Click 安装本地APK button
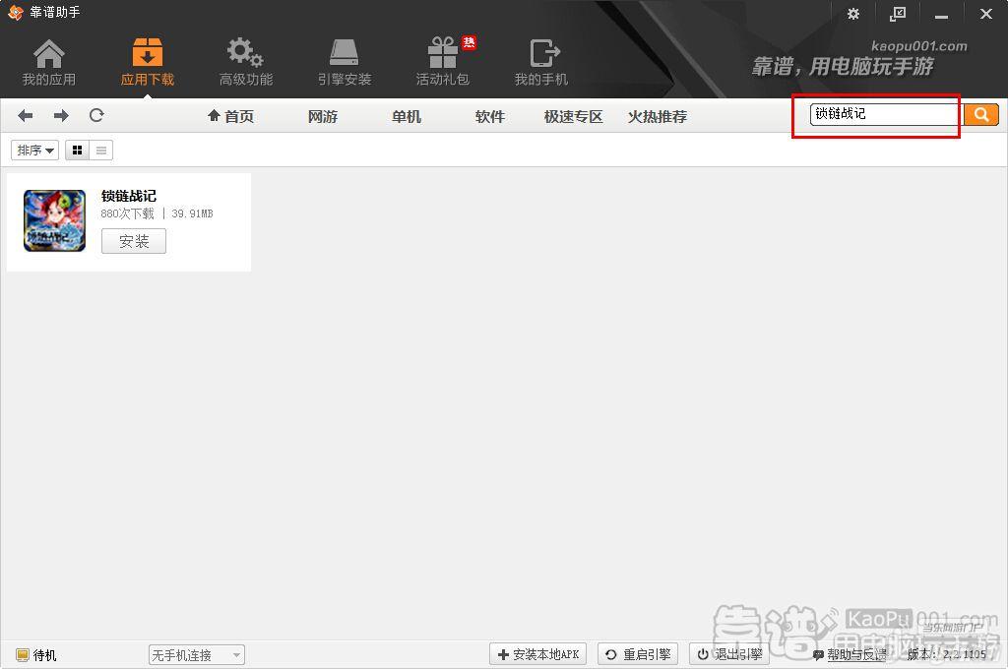1008x669 pixels. (537, 654)
